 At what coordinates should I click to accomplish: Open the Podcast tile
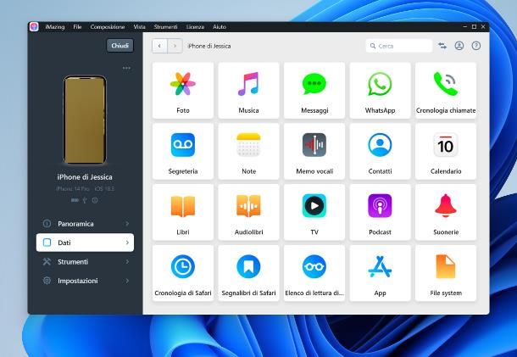[x=380, y=212]
